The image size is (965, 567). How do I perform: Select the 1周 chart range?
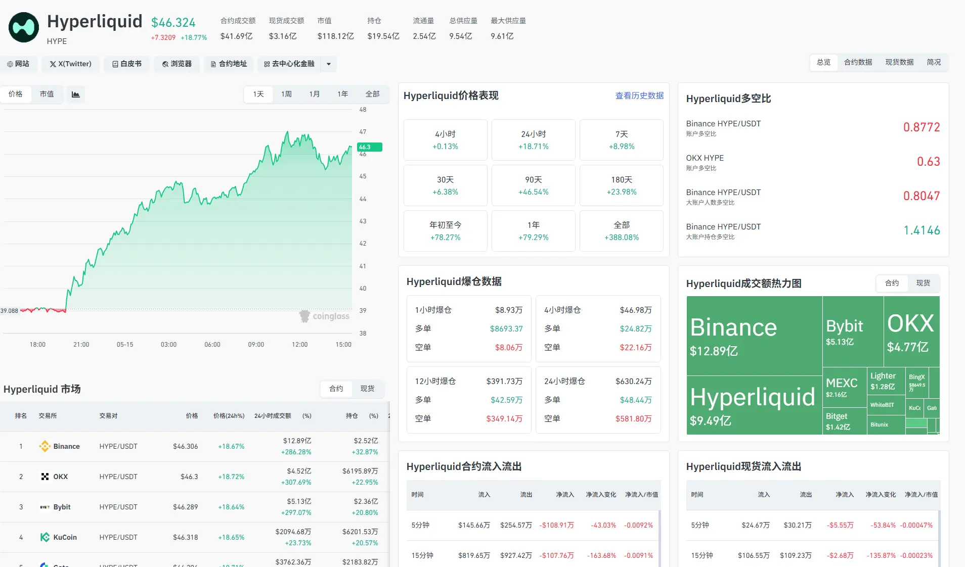(287, 94)
